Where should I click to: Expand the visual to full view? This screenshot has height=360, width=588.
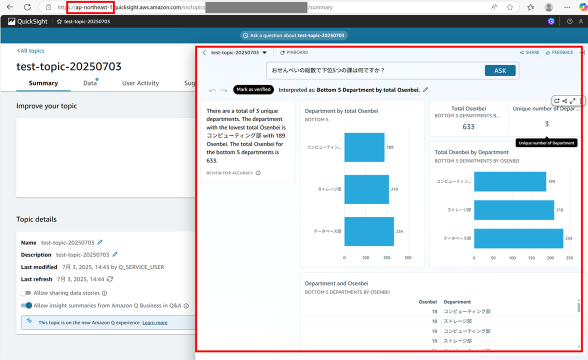[572, 100]
